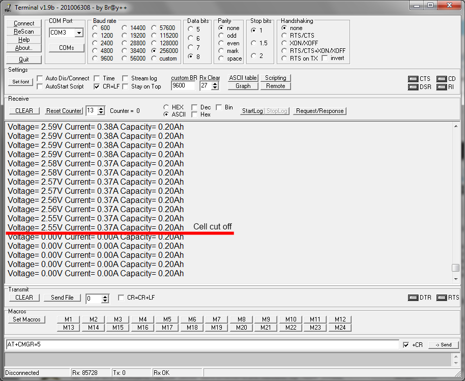Screen dimensions: 465x381
Task: Select 7 data bits
Action: (x=191, y=47)
